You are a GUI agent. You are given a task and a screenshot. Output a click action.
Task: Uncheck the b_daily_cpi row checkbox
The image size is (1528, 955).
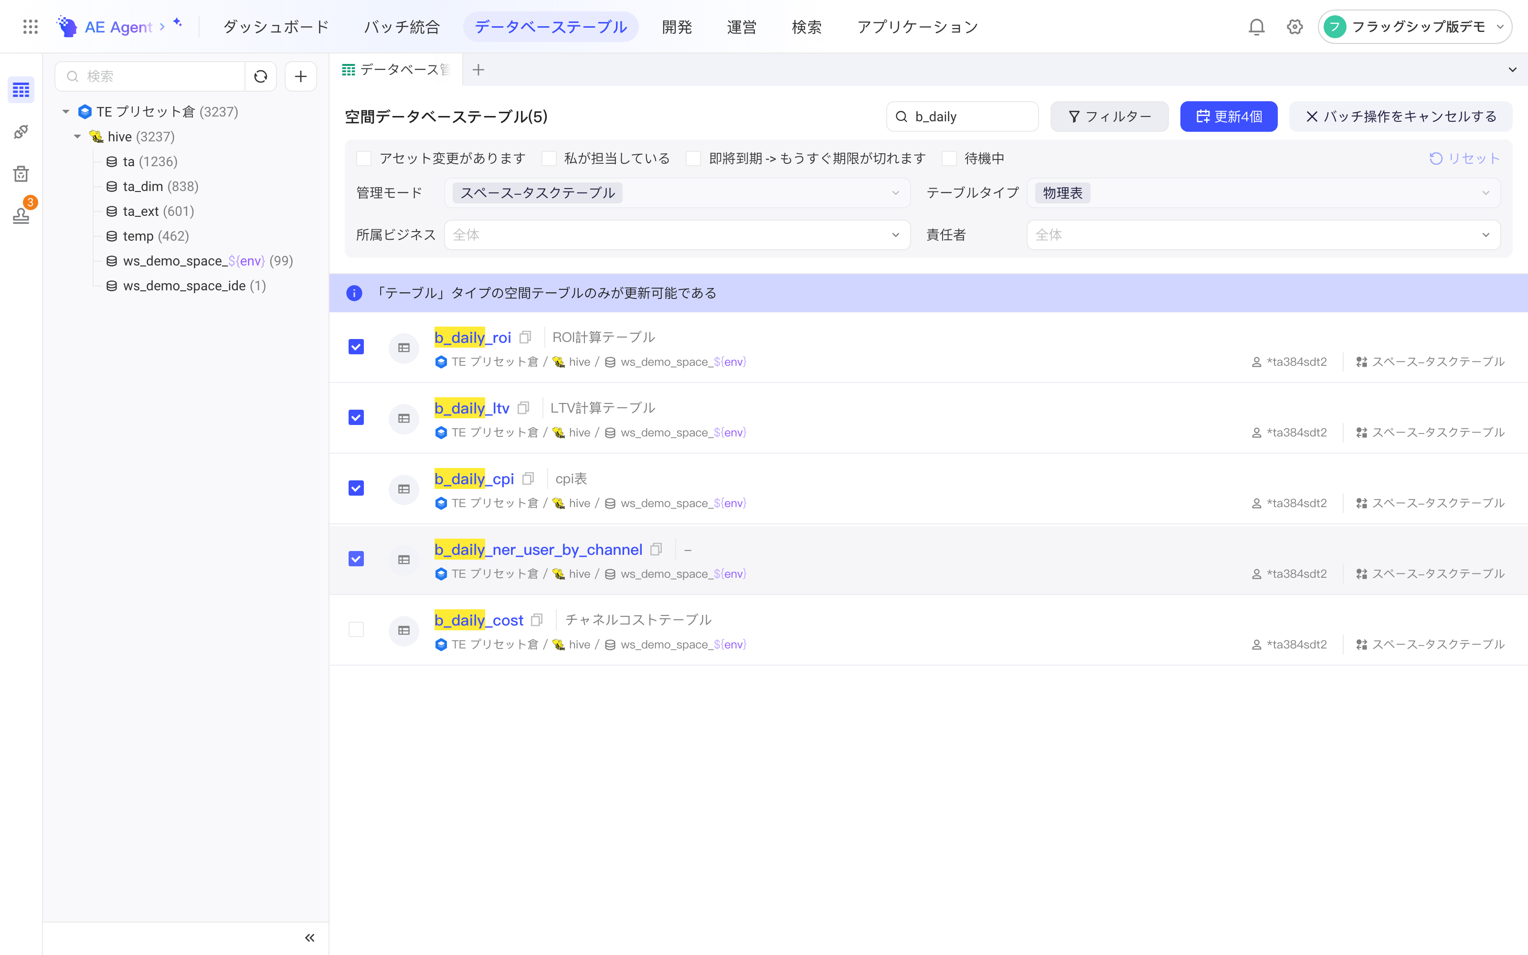(356, 488)
